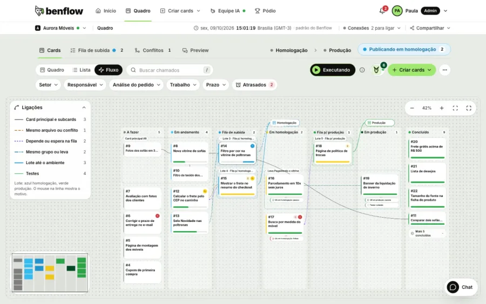Switch to the Lista view toggle
This screenshot has width=486, height=304.
point(81,70)
